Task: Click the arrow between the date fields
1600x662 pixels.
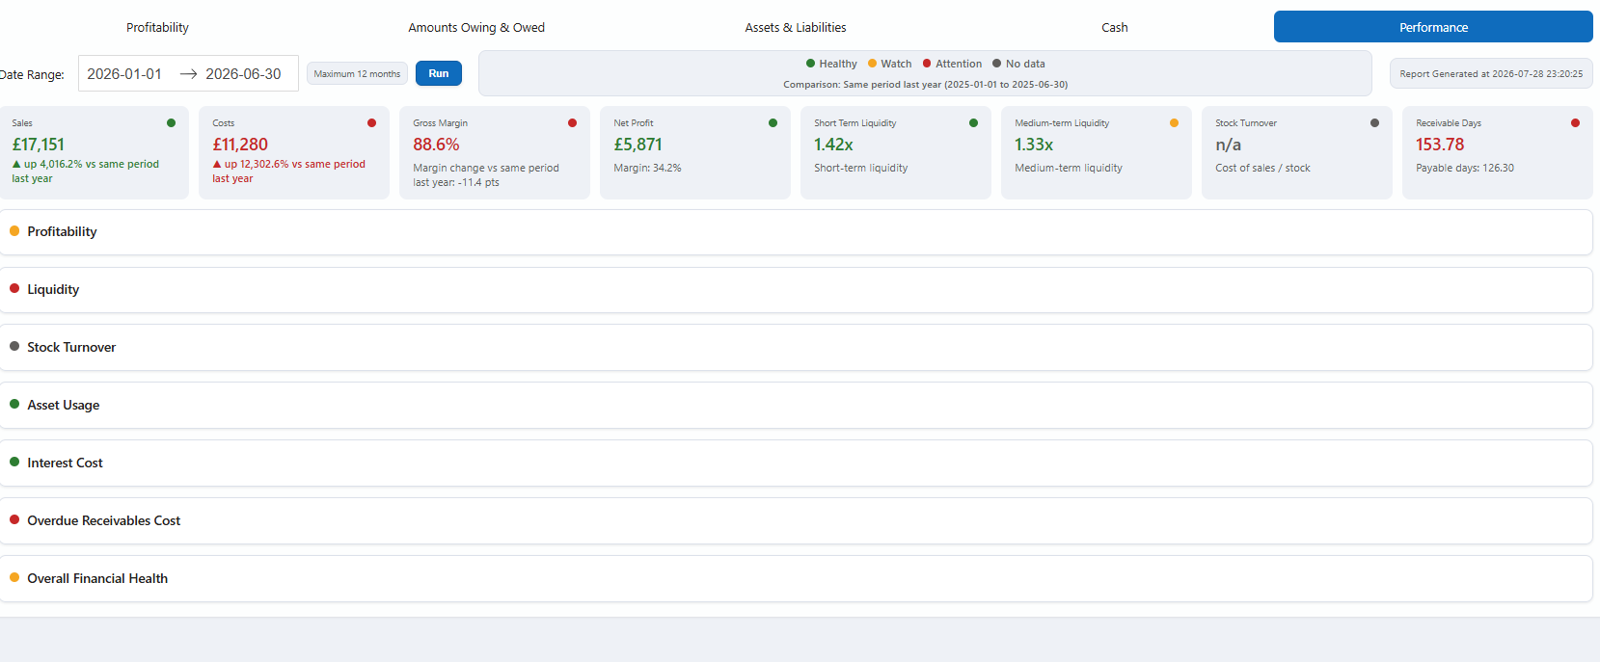Action: (x=188, y=74)
